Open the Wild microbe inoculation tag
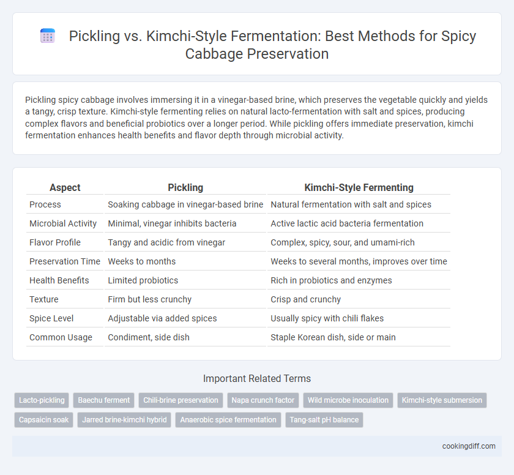514x475 pixels. coord(348,400)
